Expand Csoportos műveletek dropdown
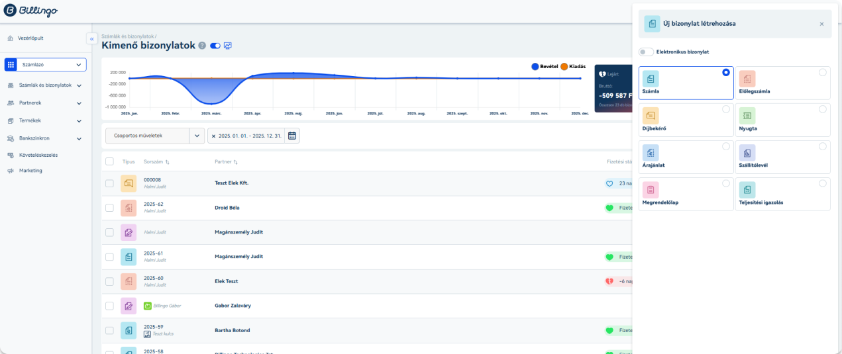Image resolution: width=842 pixels, height=354 pixels. coord(197,136)
